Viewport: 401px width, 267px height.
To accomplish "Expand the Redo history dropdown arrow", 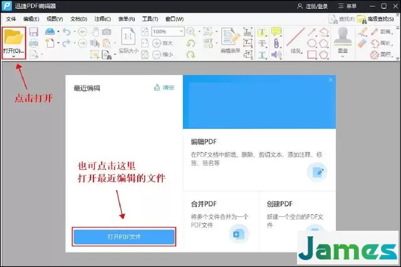I will 75,43.
